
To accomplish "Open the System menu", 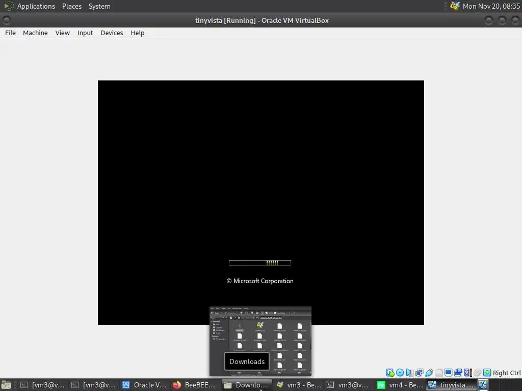I will [99, 6].
